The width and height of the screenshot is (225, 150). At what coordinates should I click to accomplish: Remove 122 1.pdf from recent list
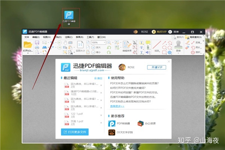tap(101, 115)
